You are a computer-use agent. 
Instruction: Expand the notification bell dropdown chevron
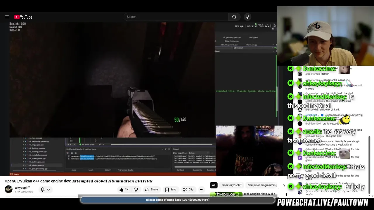point(49,190)
